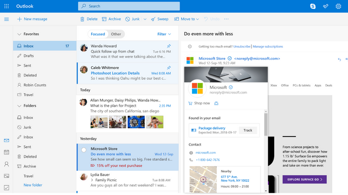Unpin Wanda Howard's message
This screenshot has width=348, height=195.
tap(169, 46)
